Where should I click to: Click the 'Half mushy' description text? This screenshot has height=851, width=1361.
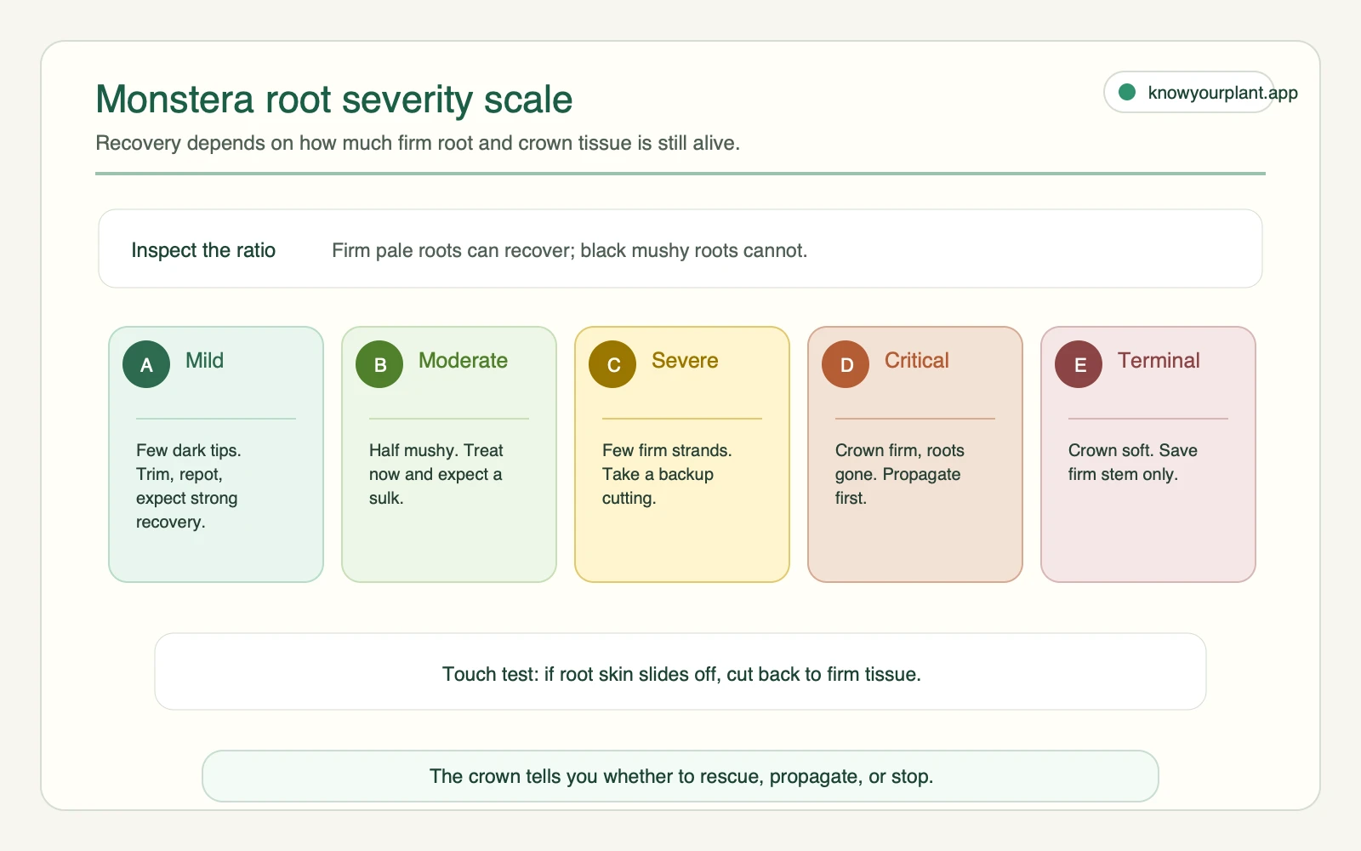click(x=436, y=474)
